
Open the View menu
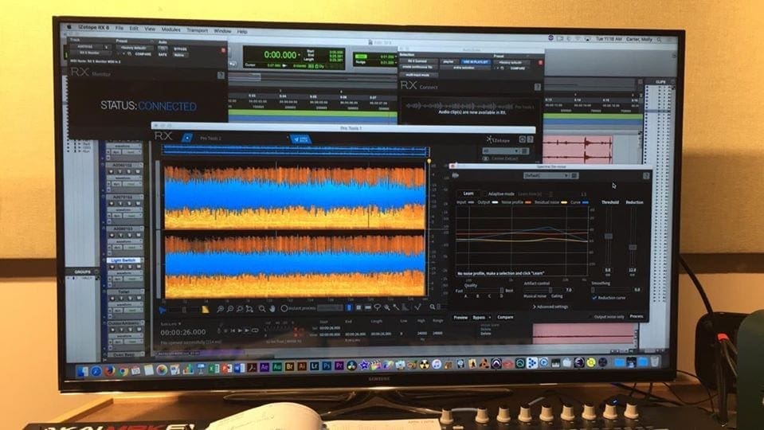click(x=150, y=29)
